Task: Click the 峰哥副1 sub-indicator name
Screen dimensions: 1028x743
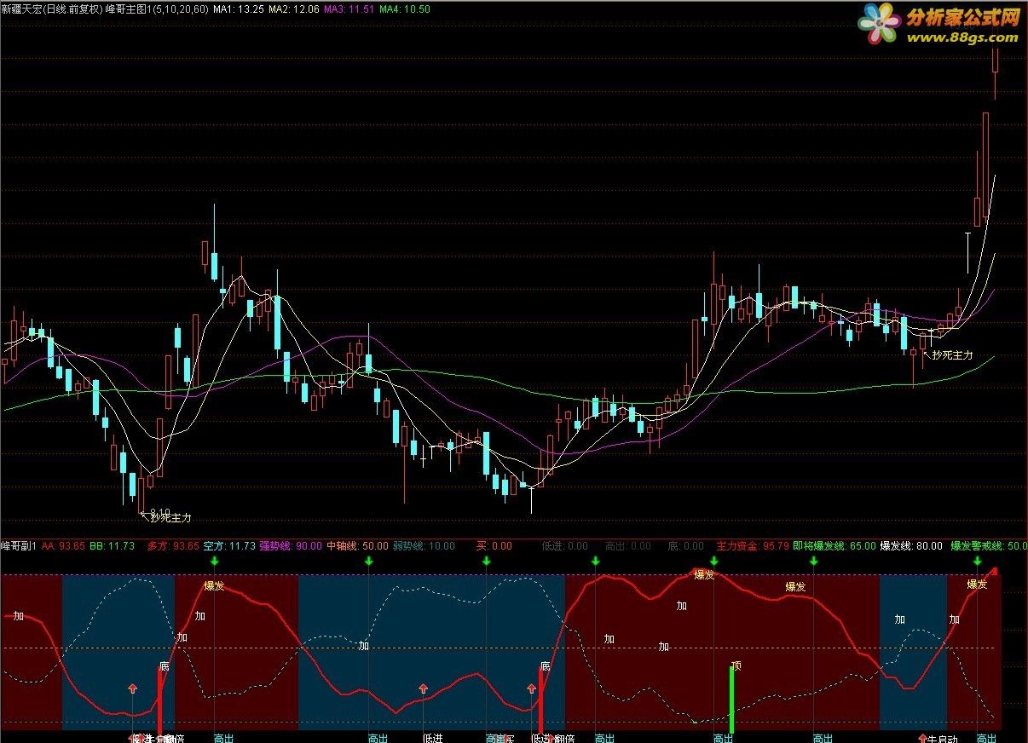Action: [18, 546]
